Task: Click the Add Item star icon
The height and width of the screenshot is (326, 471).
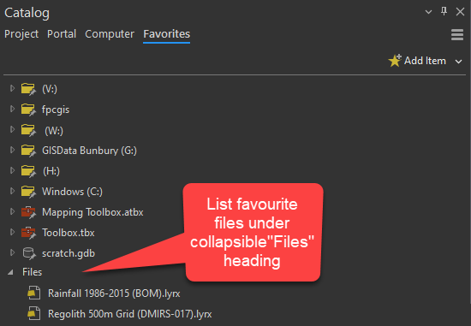Action: [395, 61]
